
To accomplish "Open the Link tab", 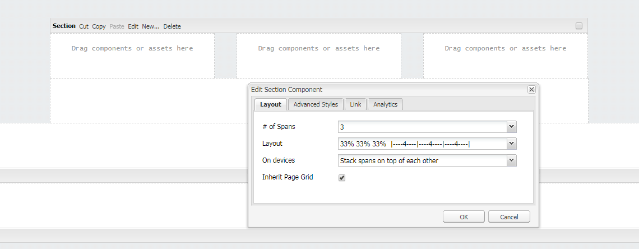I will [x=356, y=104].
